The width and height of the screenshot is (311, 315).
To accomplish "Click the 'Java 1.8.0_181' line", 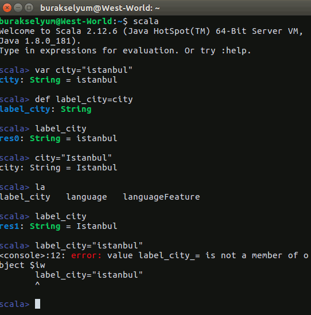I will (x=40, y=41).
